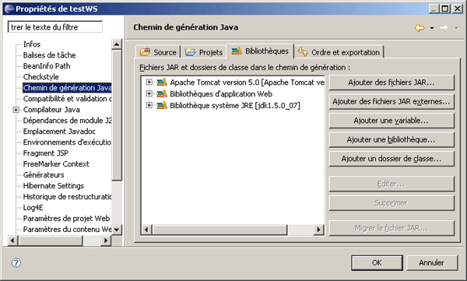This screenshot has width=467, height=281.
Task: Select Hibernate Settings in the left tree
Action: [54, 186]
